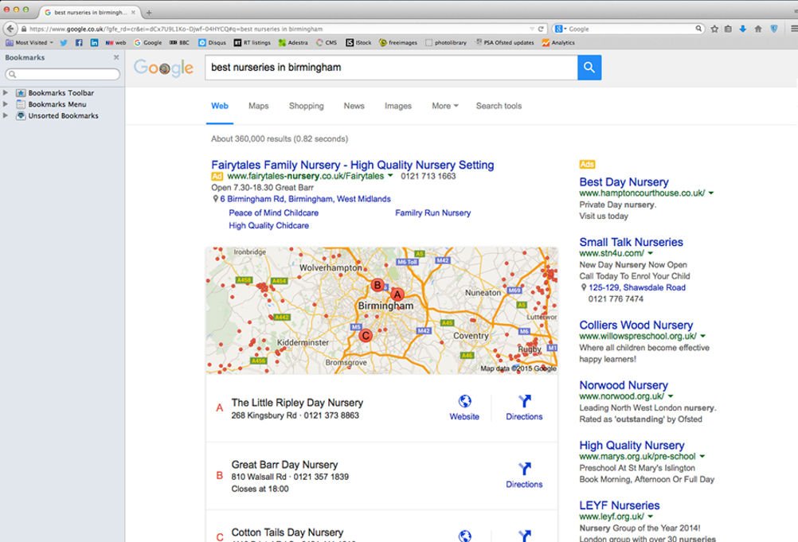Image resolution: width=798 pixels, height=542 pixels.
Task: Go back with the browser back arrow
Action: tap(10, 29)
